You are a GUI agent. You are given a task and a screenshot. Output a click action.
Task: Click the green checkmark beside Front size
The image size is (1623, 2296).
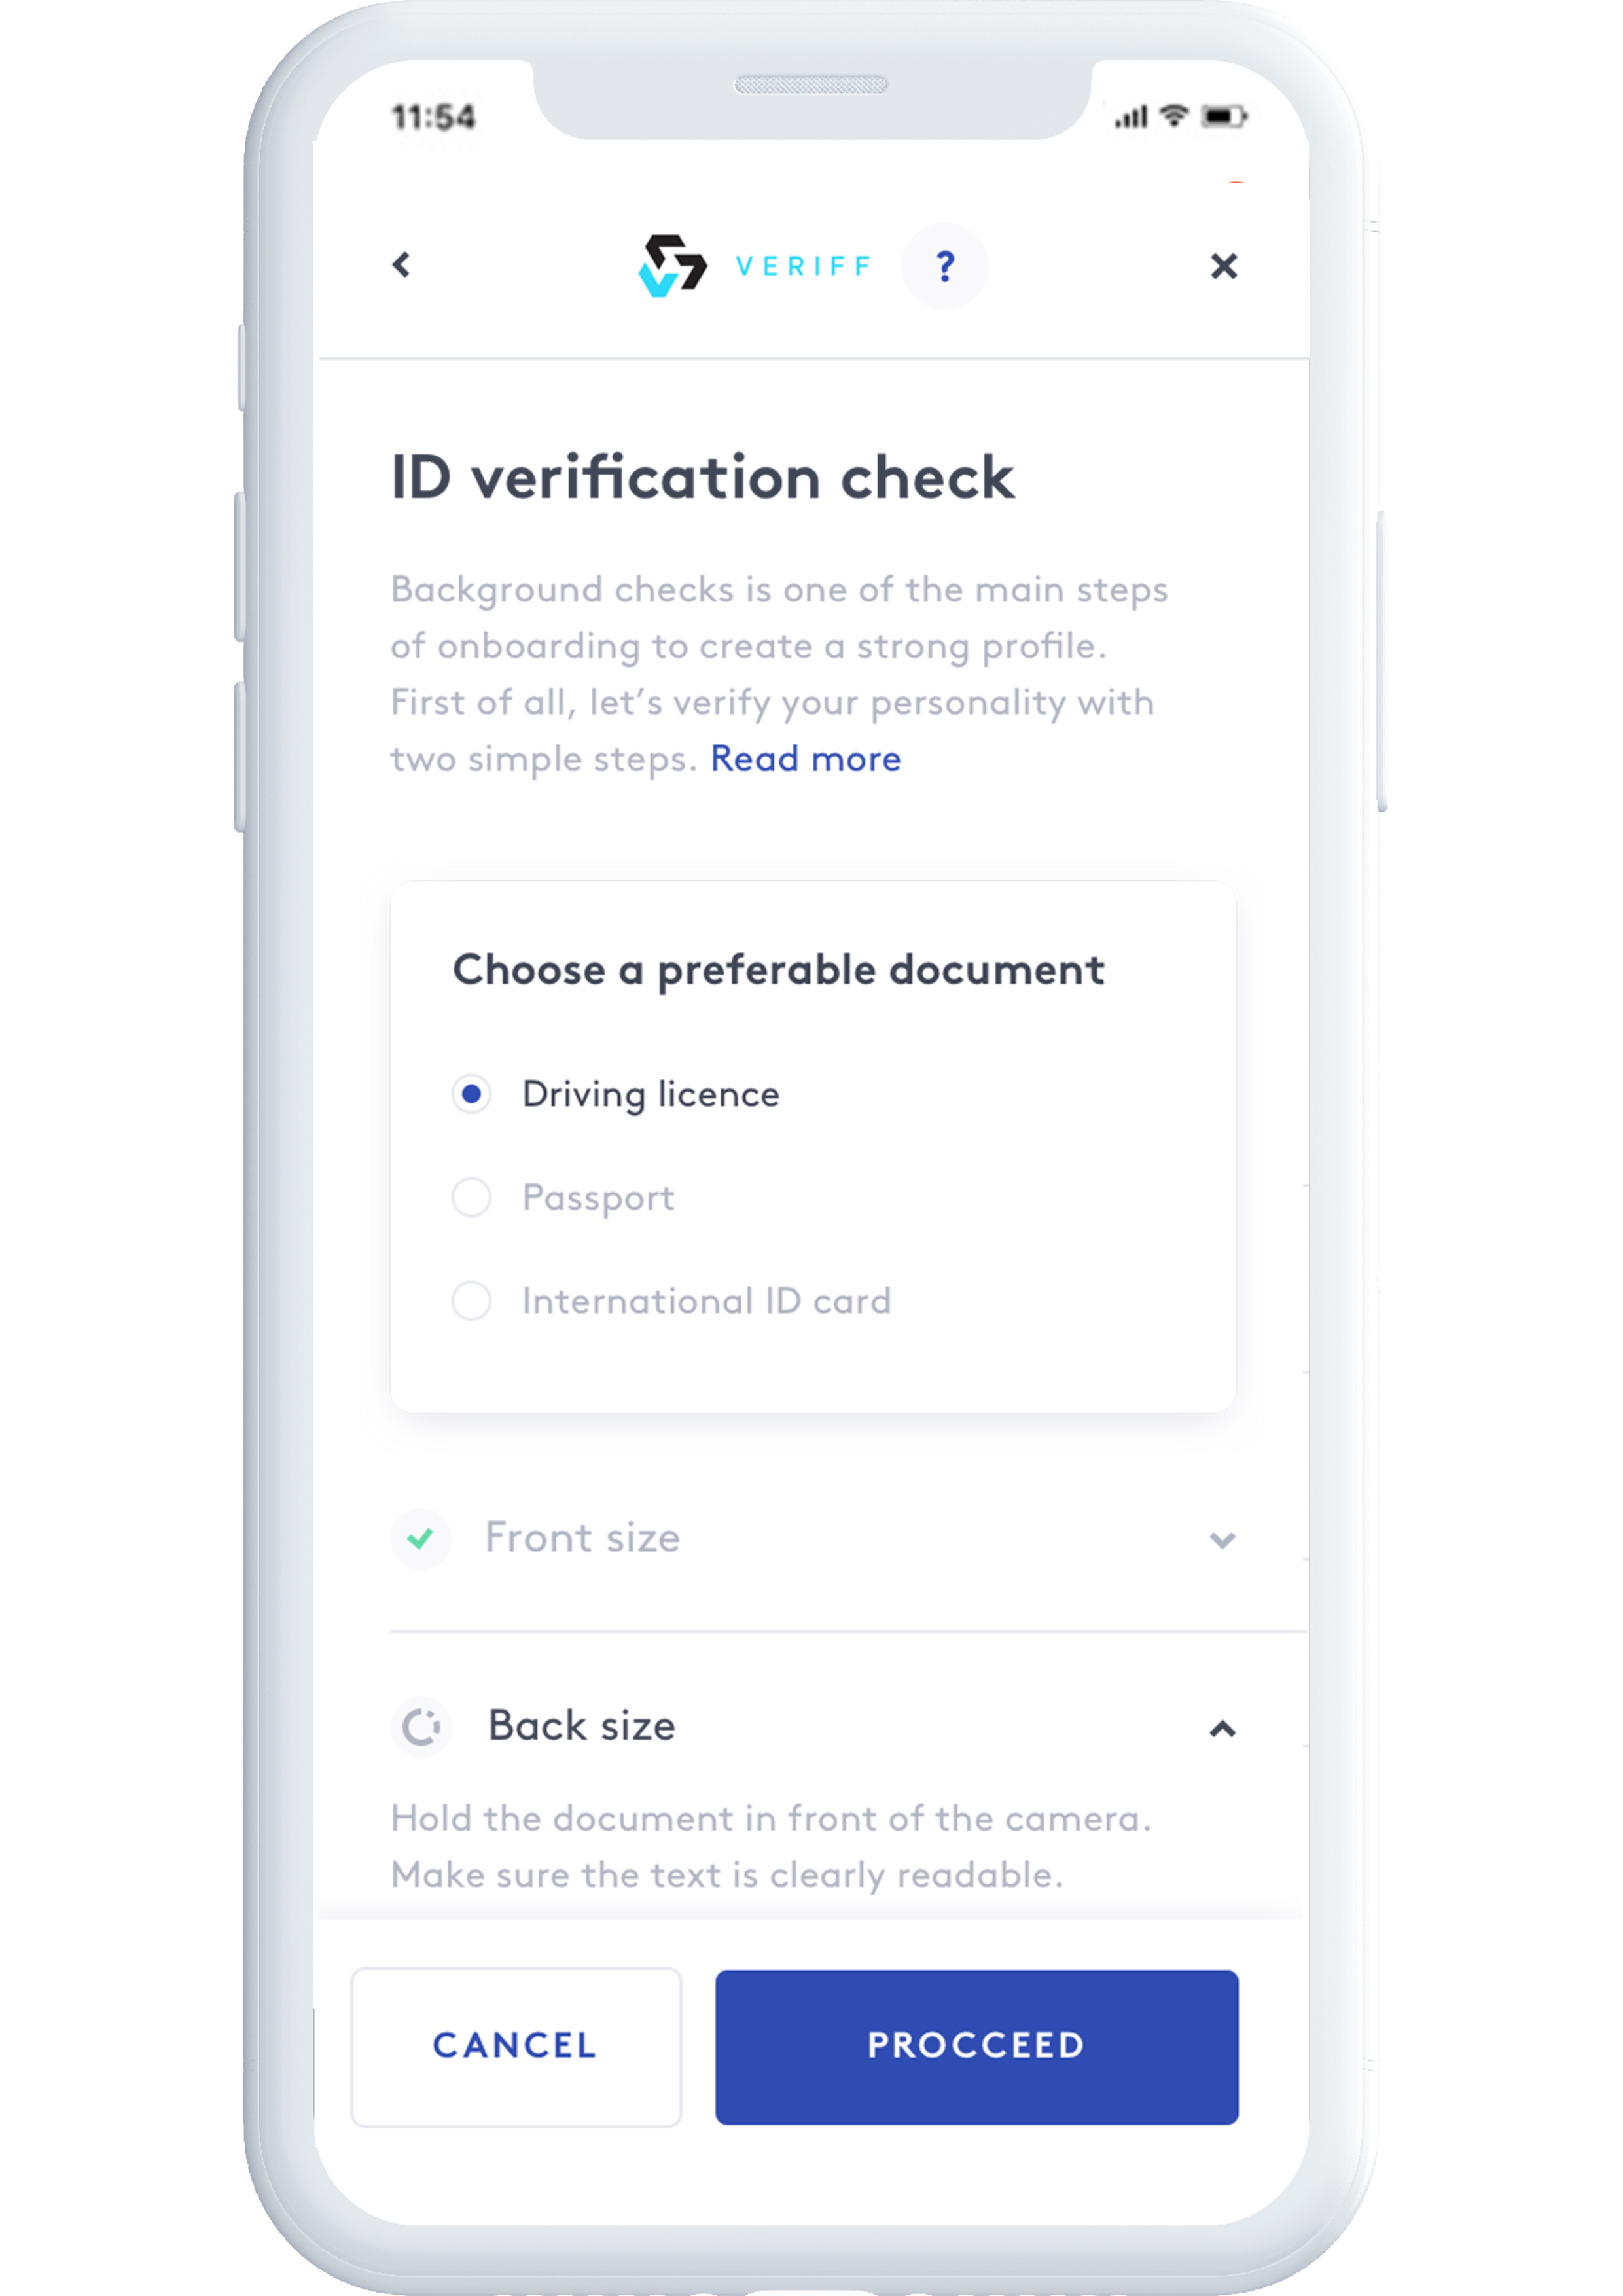tap(420, 1538)
